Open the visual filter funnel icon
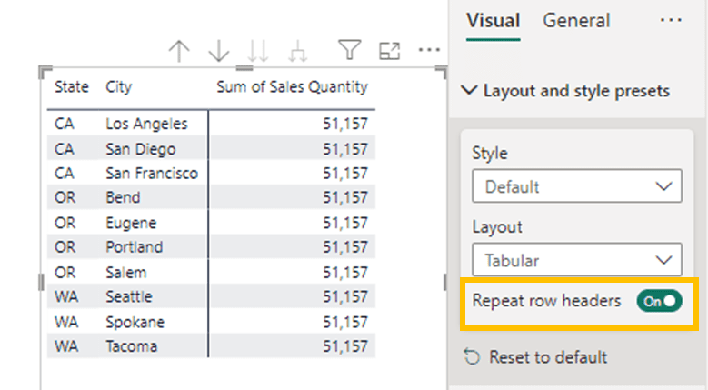 [348, 52]
